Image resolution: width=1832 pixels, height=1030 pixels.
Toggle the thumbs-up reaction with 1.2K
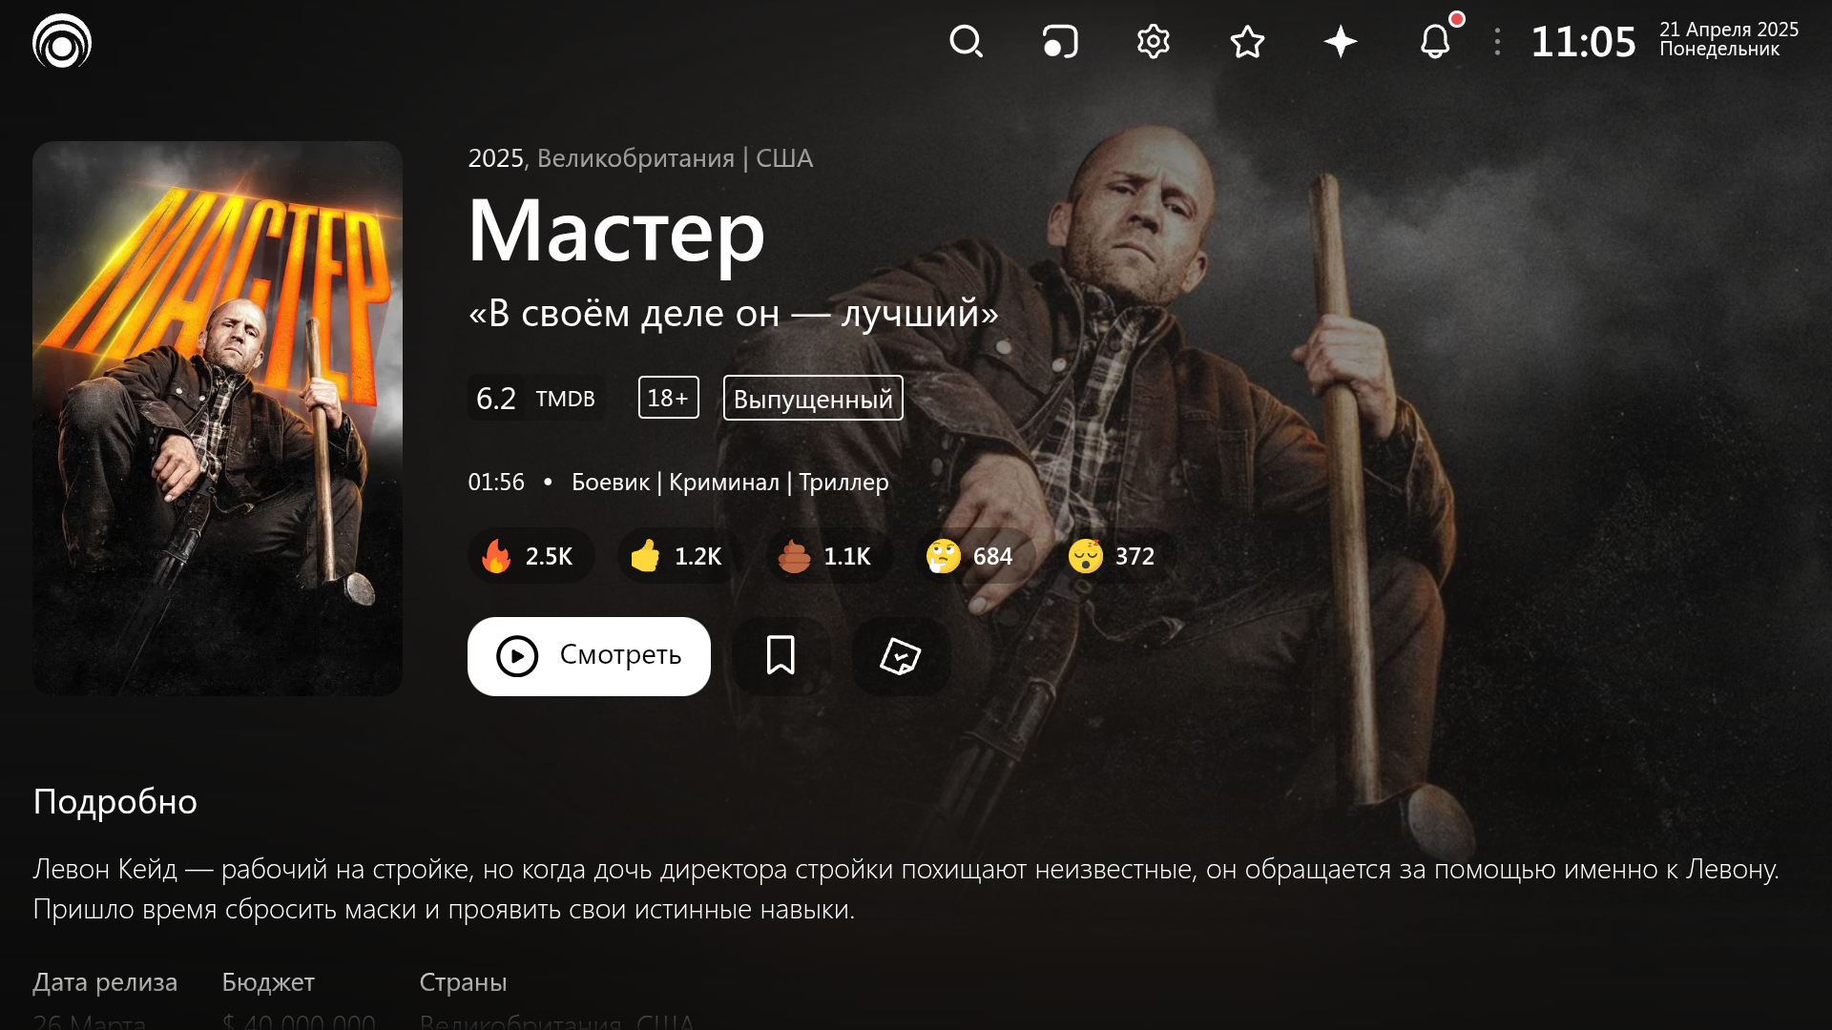click(x=678, y=556)
